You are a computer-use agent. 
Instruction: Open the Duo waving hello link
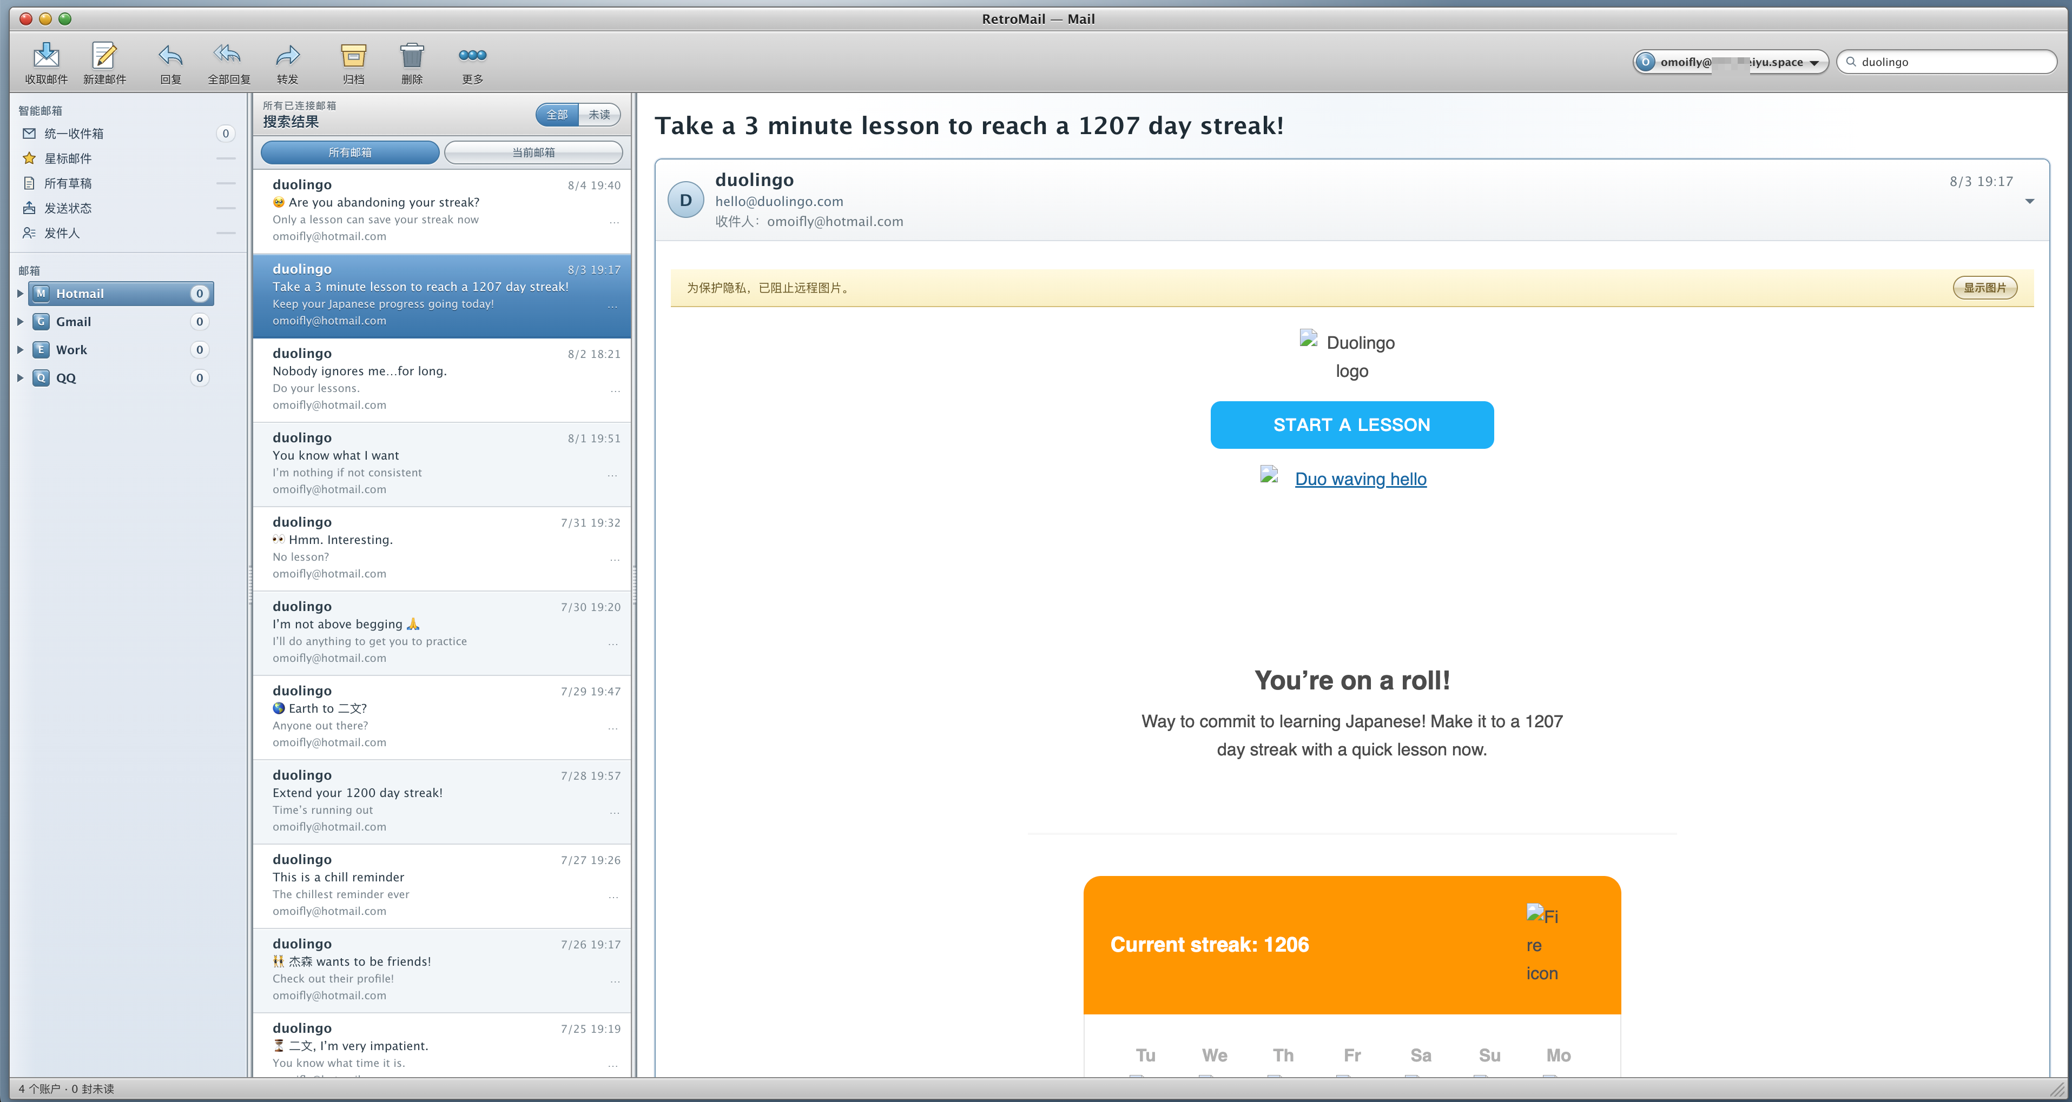point(1360,479)
